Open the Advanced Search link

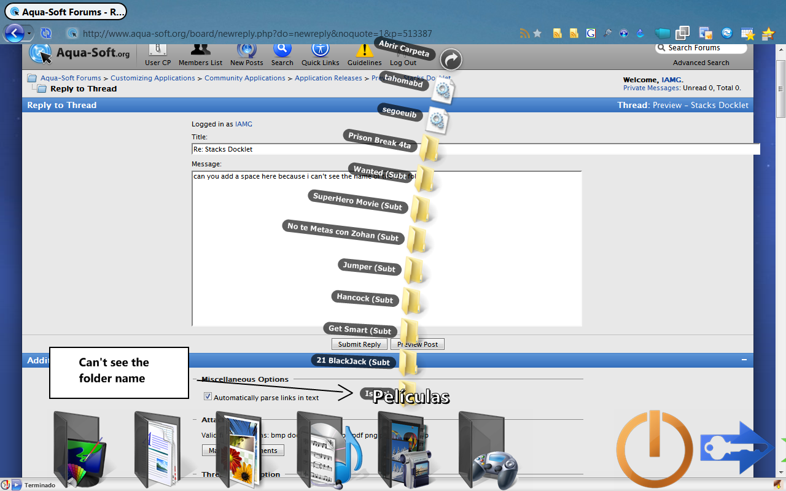[701, 63]
